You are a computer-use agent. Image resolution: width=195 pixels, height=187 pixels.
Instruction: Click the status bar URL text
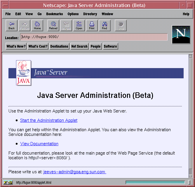[x=34, y=183]
